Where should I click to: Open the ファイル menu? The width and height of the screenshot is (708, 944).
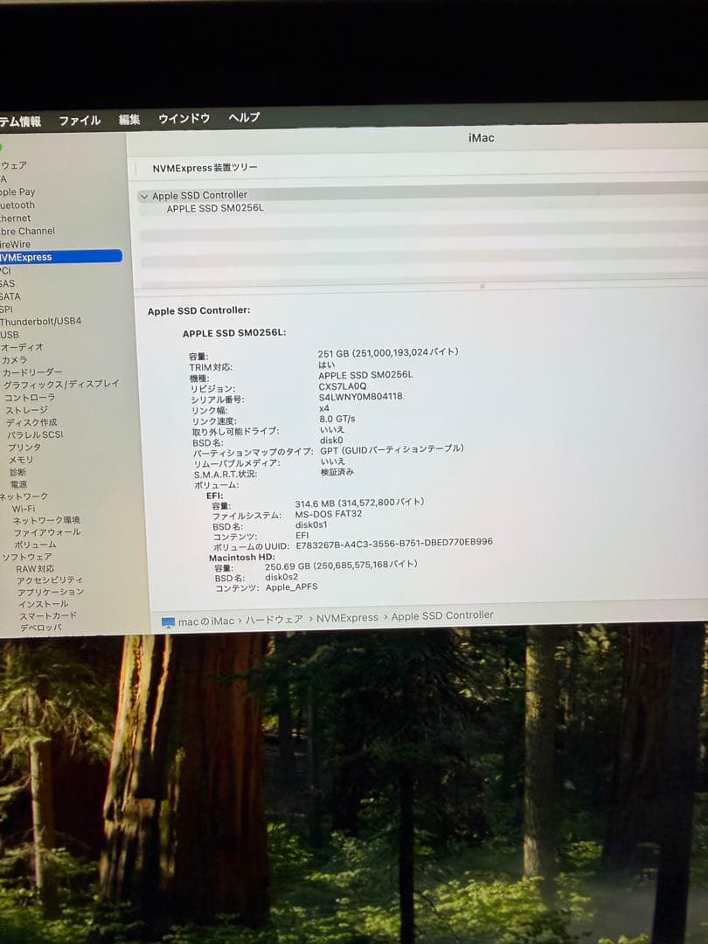click(x=80, y=121)
